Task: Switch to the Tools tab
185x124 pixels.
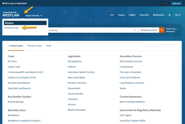Action: click(48, 46)
